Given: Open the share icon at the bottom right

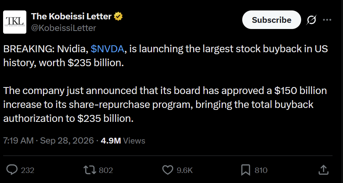Looking at the screenshot, I should coord(324,170).
